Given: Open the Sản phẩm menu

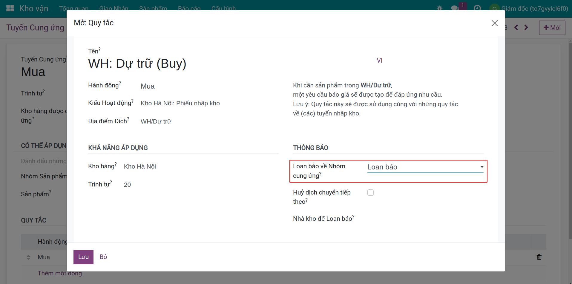Looking at the screenshot, I should pyautogui.click(x=153, y=8).
